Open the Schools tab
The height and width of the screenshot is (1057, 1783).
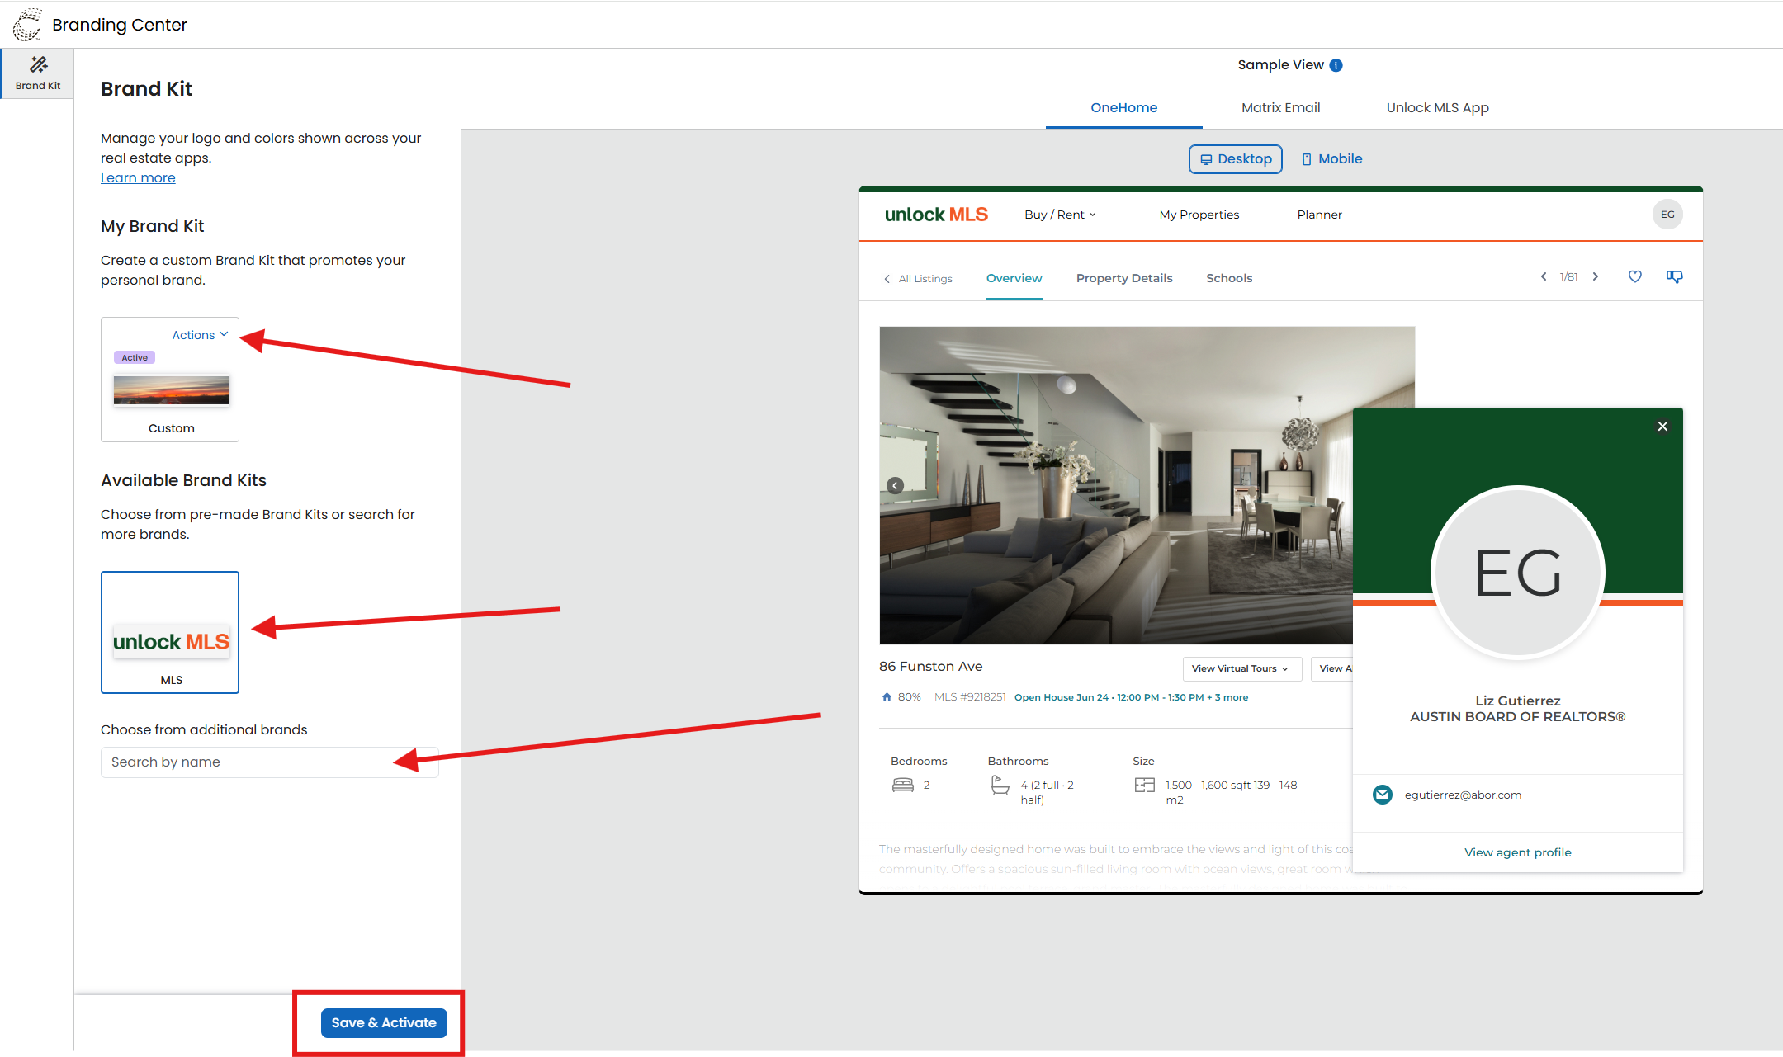[x=1229, y=279]
